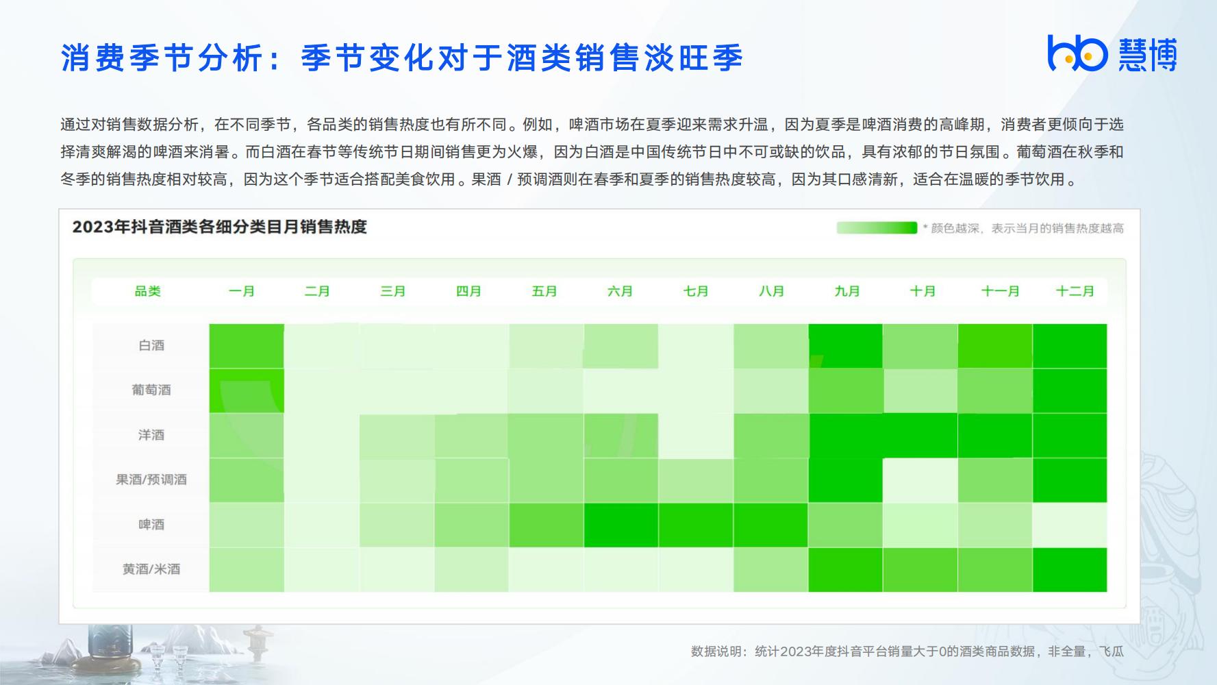The height and width of the screenshot is (685, 1217).
Task: Click the paragraph line starting 冬季的销售热度
Action: click(569, 179)
